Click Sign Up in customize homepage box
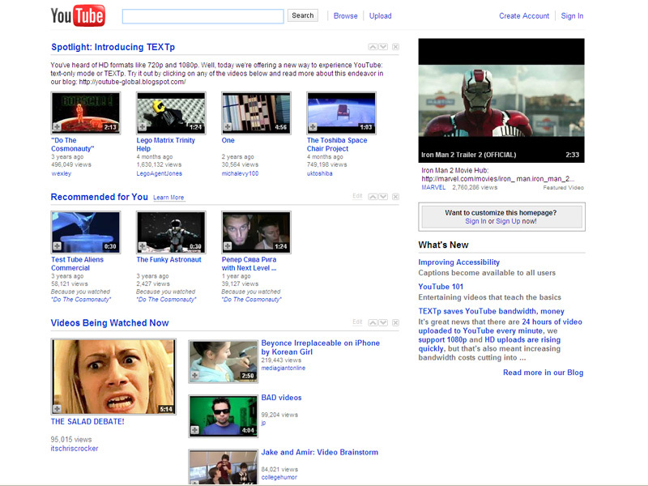Image resolution: width=648 pixels, height=486 pixels. pos(508,221)
